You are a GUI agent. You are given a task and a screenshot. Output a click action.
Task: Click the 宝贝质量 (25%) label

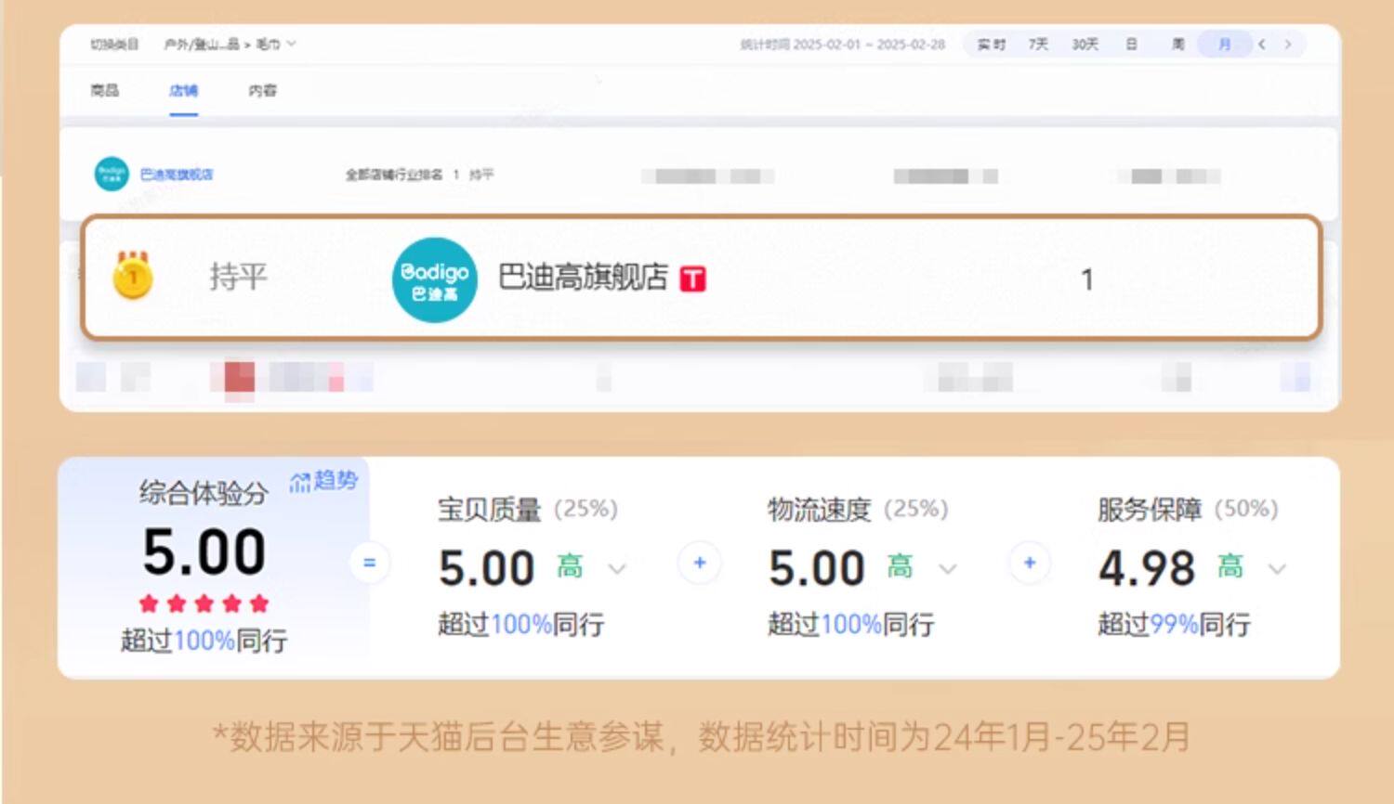point(528,509)
